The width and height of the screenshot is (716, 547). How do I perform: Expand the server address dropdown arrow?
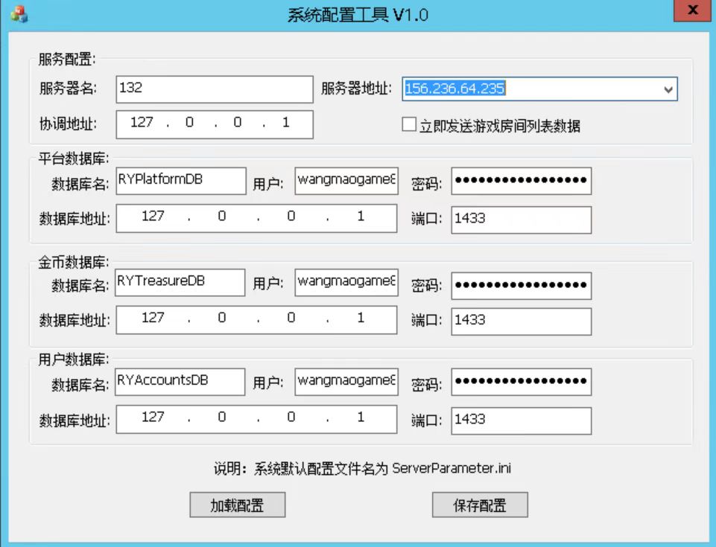tap(668, 89)
